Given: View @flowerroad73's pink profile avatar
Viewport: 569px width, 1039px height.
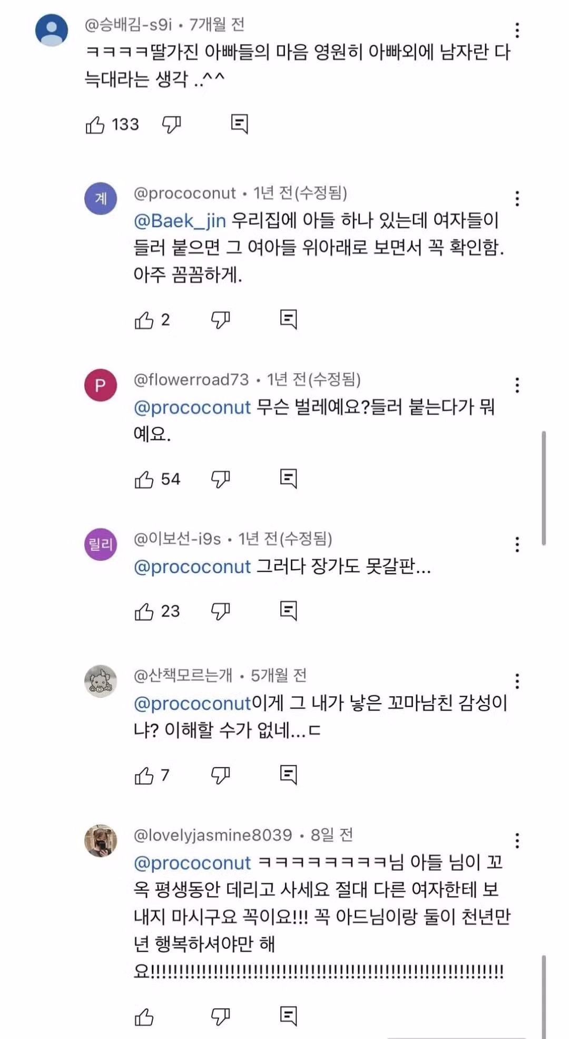Looking at the screenshot, I should coord(100,385).
